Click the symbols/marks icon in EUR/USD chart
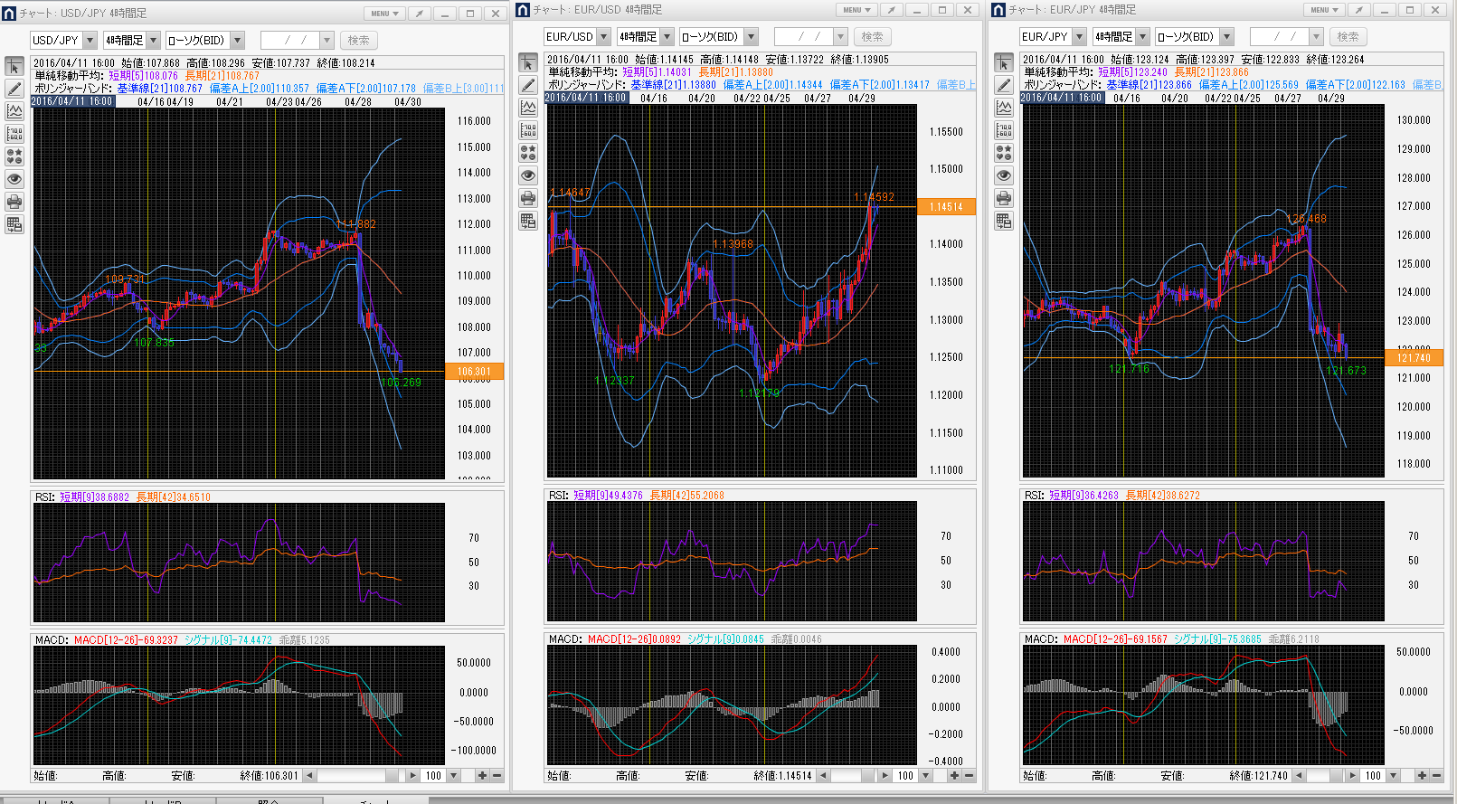 528,153
